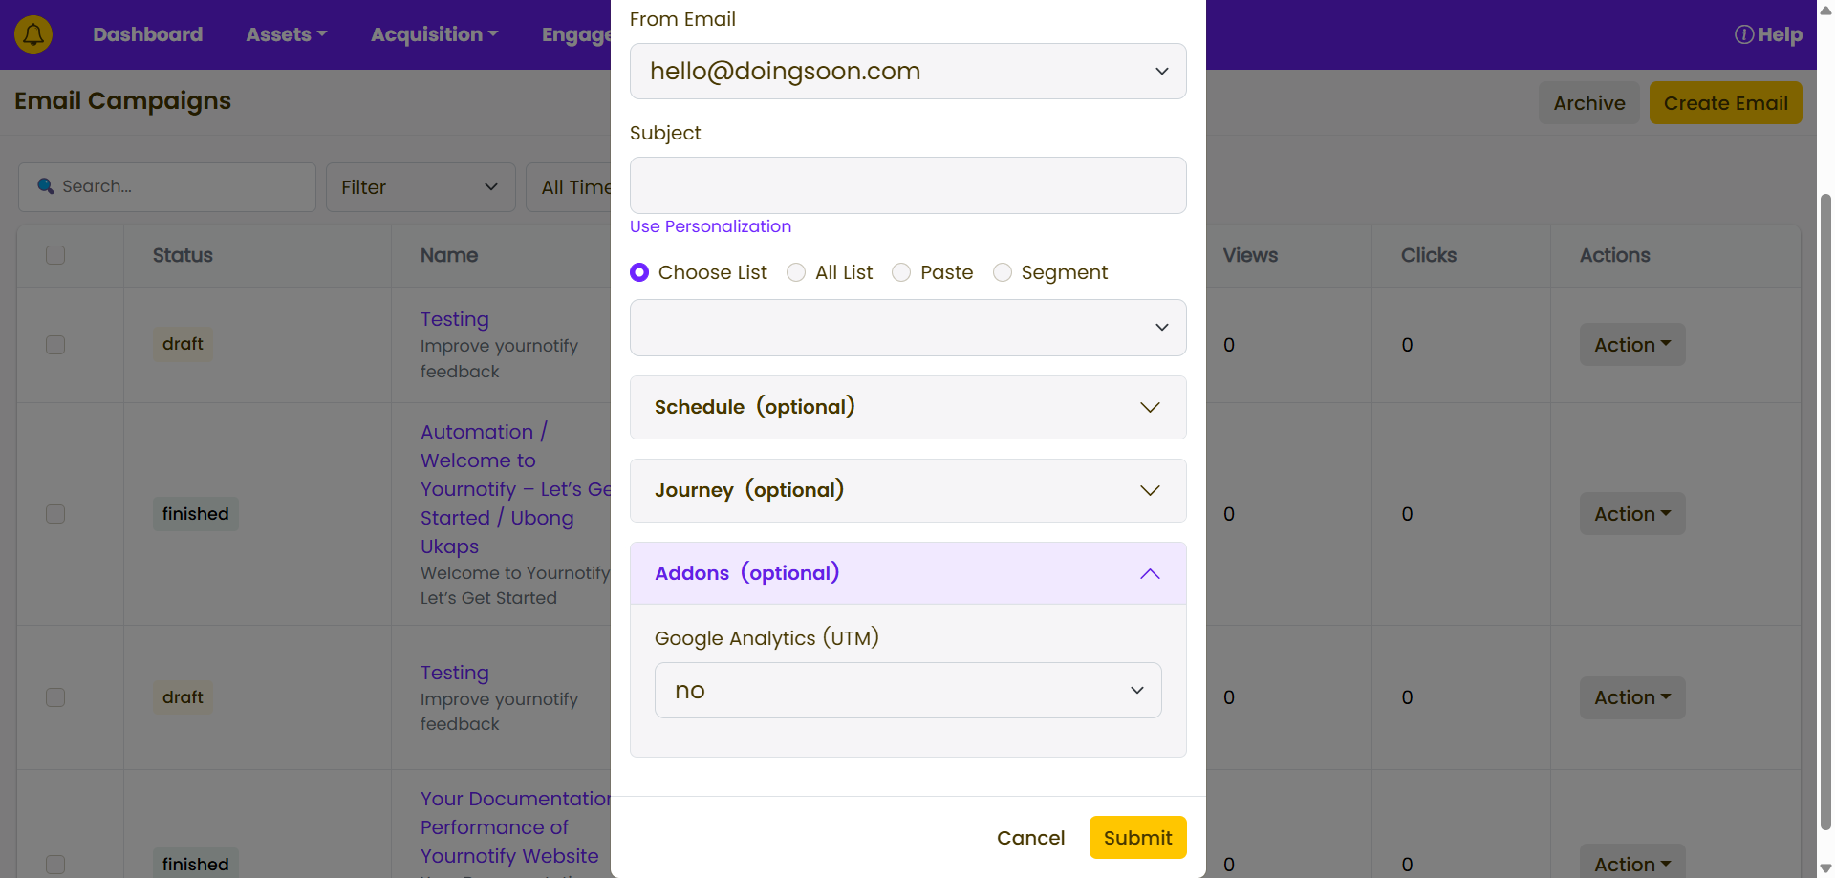Click the page vertical scrollbar
The height and width of the screenshot is (878, 1835).
1825,506
